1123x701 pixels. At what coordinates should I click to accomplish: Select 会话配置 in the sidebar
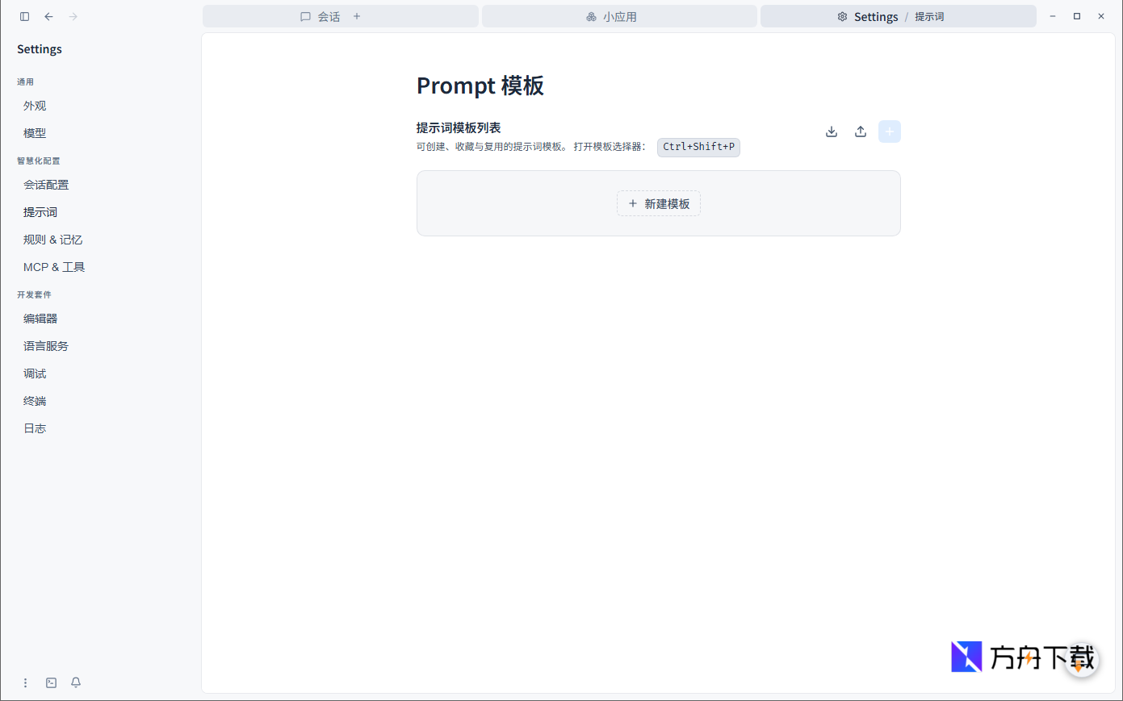pos(46,184)
